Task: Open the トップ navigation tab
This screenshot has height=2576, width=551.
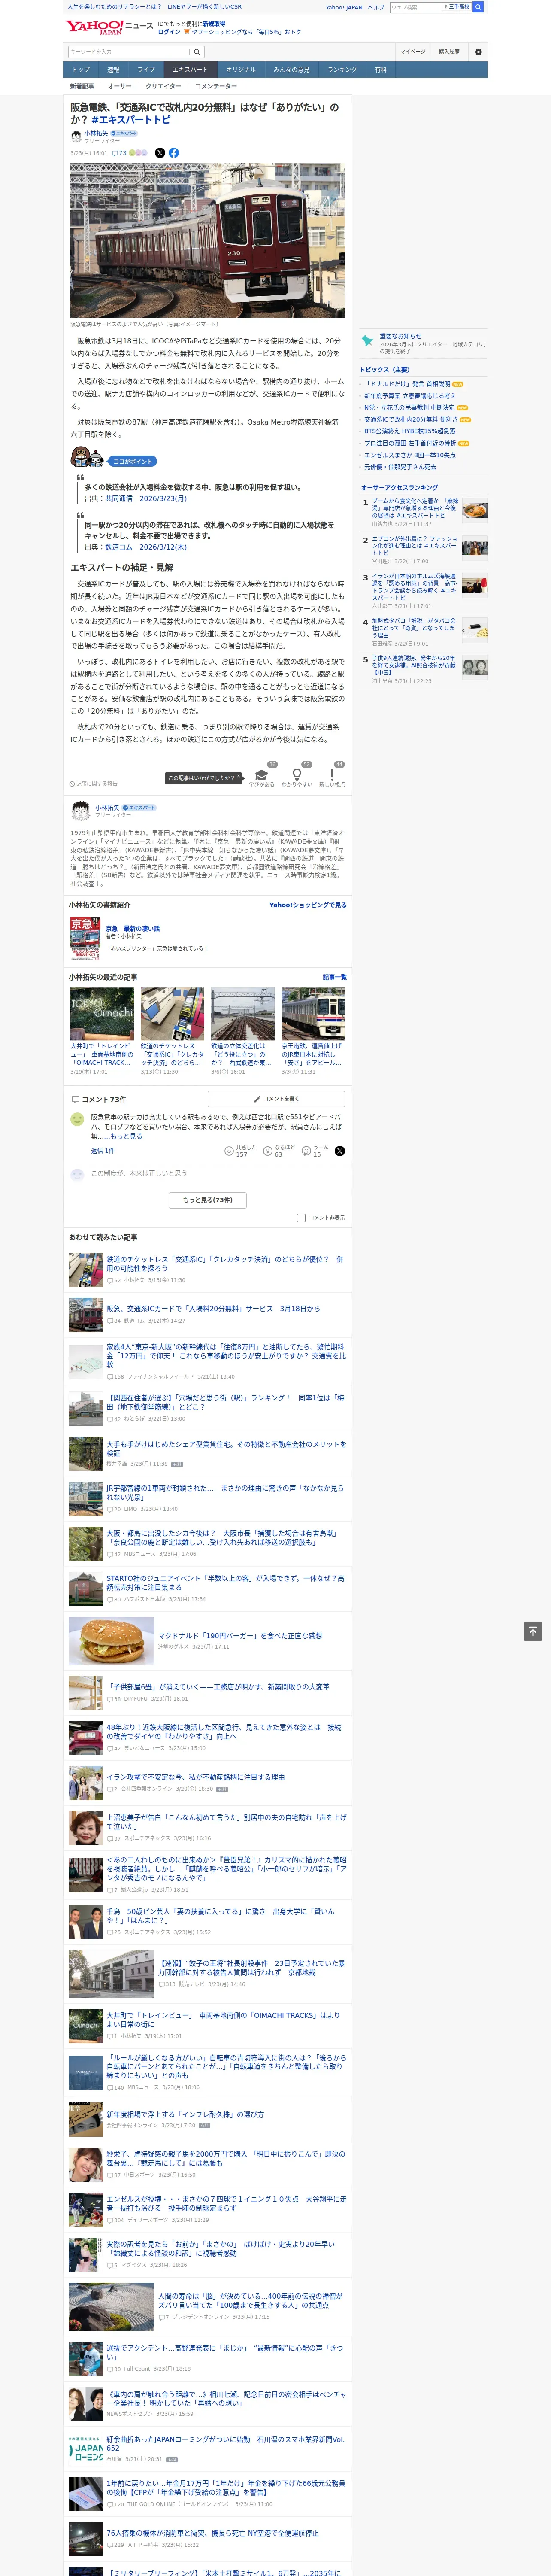Action: point(81,70)
